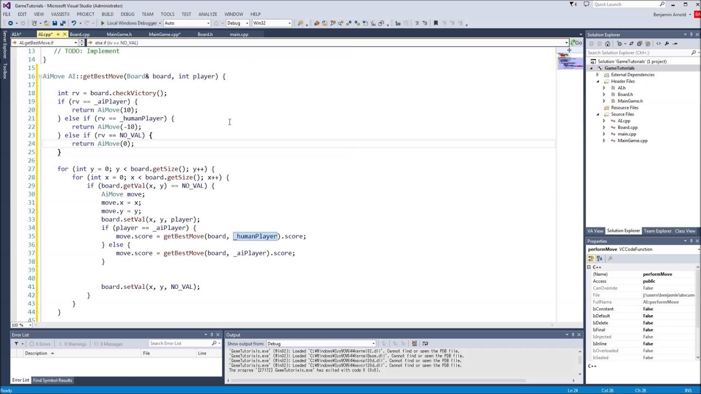Collapse the Header Files folder
701x394 pixels.
point(598,81)
